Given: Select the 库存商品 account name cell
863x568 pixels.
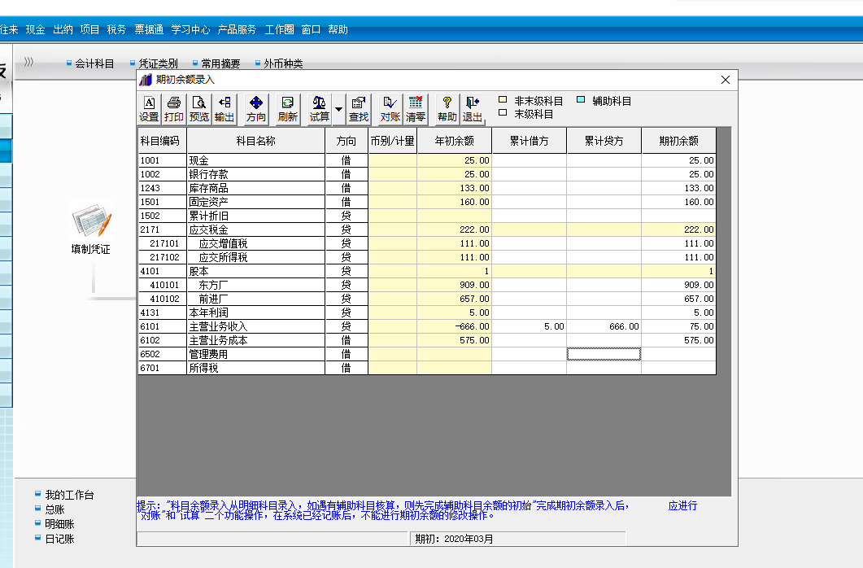Looking at the screenshot, I should 256,188.
